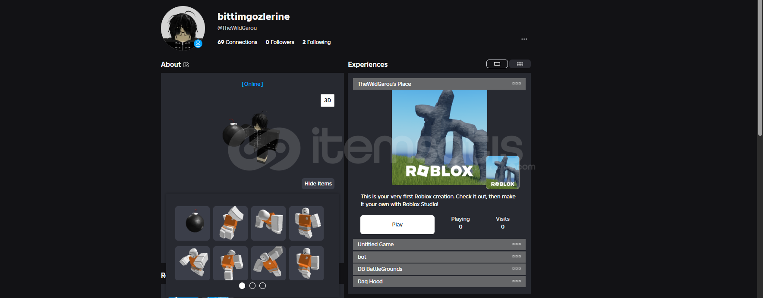Select third items page dot

pos(262,286)
